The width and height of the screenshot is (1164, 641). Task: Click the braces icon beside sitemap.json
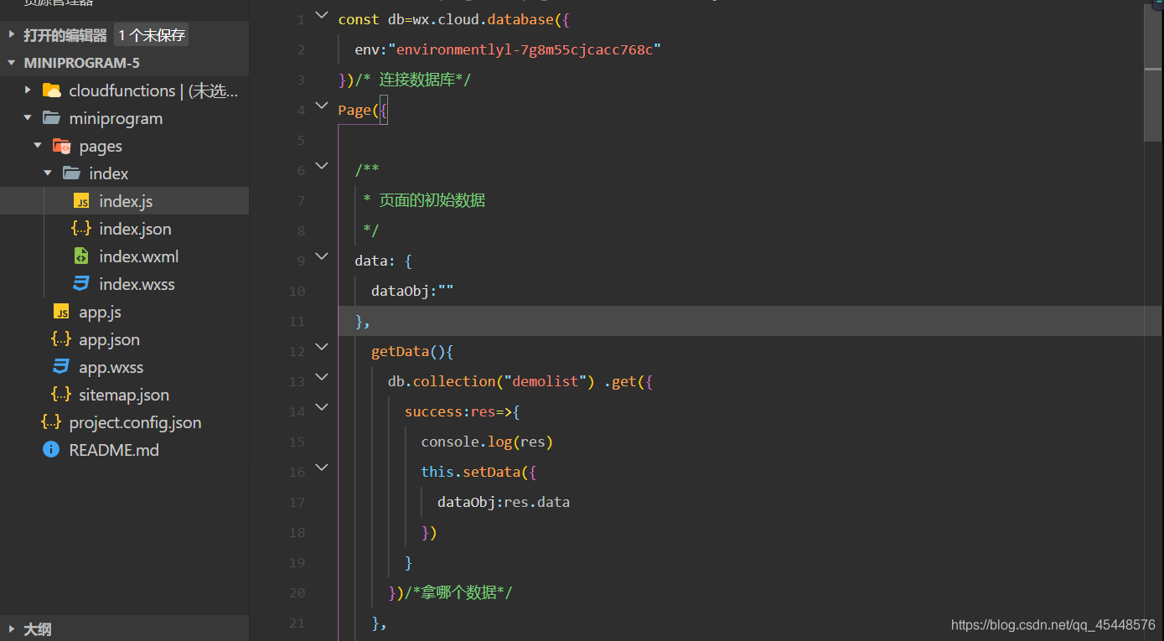61,395
